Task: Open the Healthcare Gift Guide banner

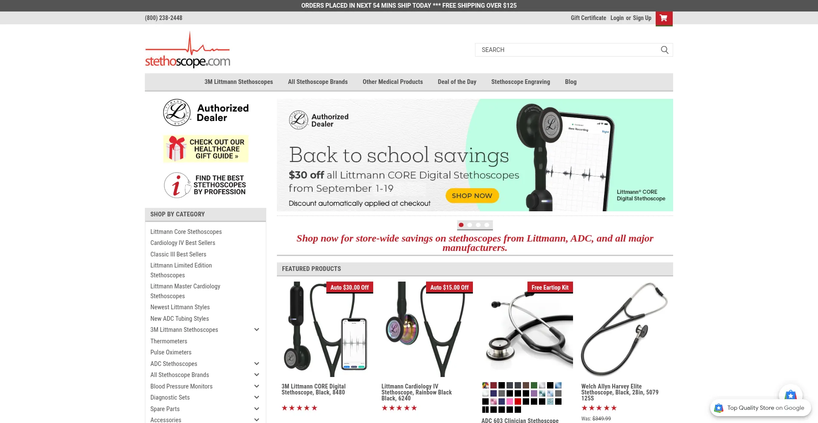Action: 206,149
